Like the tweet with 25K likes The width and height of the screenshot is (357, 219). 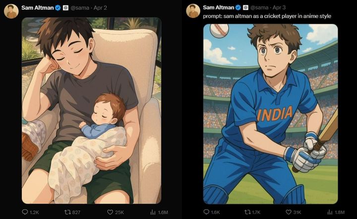point(111,212)
